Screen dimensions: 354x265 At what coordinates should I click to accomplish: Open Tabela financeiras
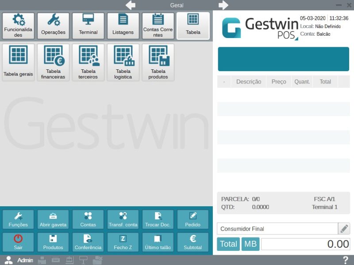tap(53, 62)
